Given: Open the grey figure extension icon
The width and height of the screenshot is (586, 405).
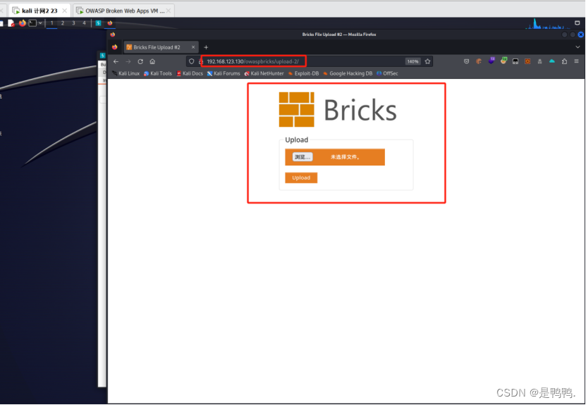Looking at the screenshot, I should coord(539,61).
